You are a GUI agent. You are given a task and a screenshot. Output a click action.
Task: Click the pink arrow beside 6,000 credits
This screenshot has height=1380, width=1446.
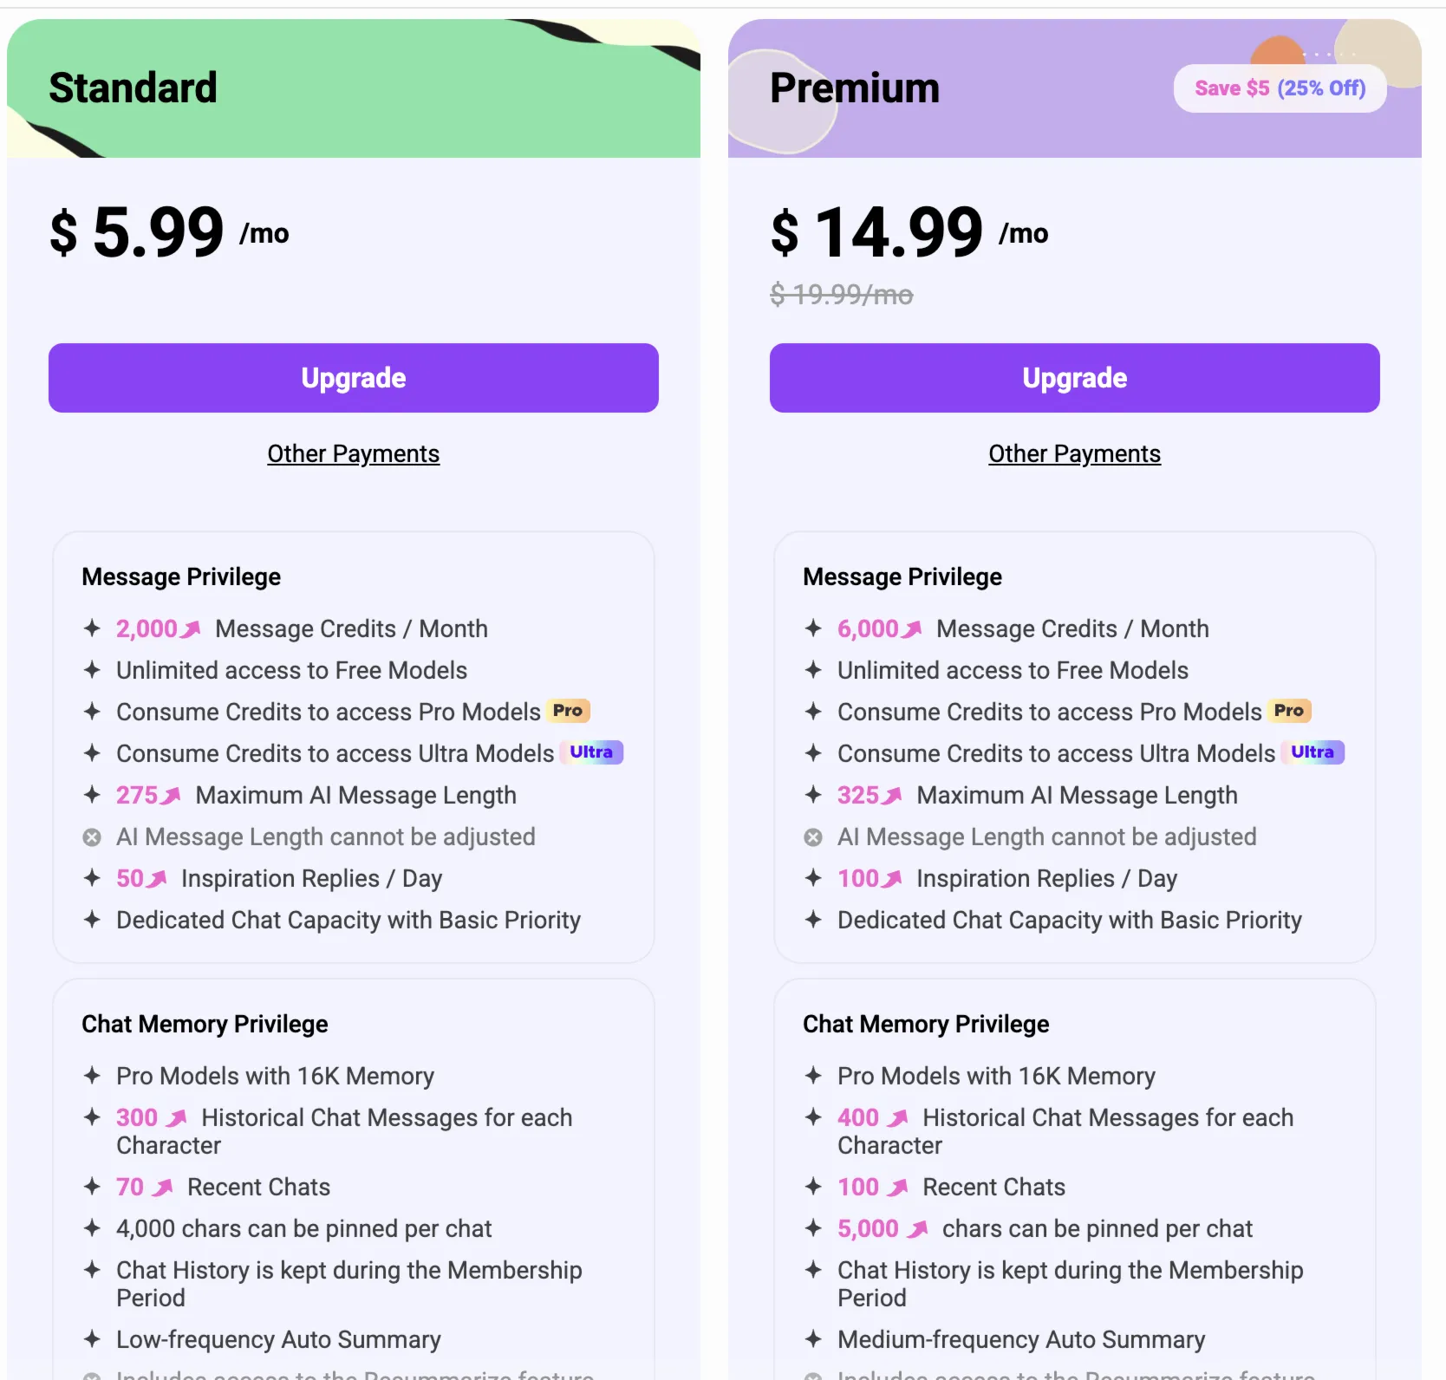pyautogui.click(x=913, y=628)
